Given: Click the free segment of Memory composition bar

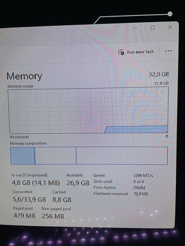Looking at the screenshot, I should click(x=122, y=156).
